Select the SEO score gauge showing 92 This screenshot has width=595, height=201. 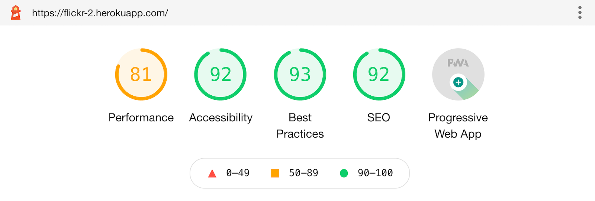[x=379, y=74]
